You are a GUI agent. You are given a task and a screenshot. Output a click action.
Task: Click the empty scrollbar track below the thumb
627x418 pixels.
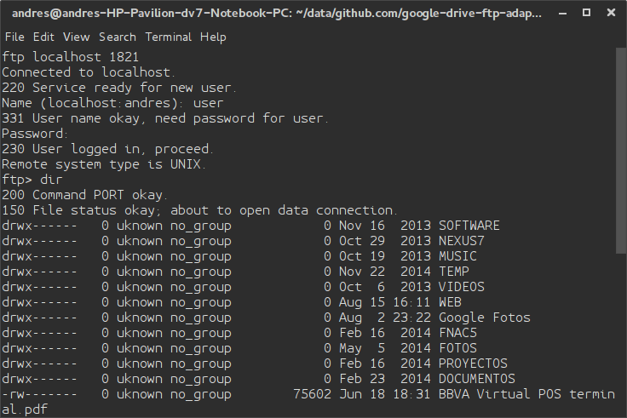pos(621,335)
